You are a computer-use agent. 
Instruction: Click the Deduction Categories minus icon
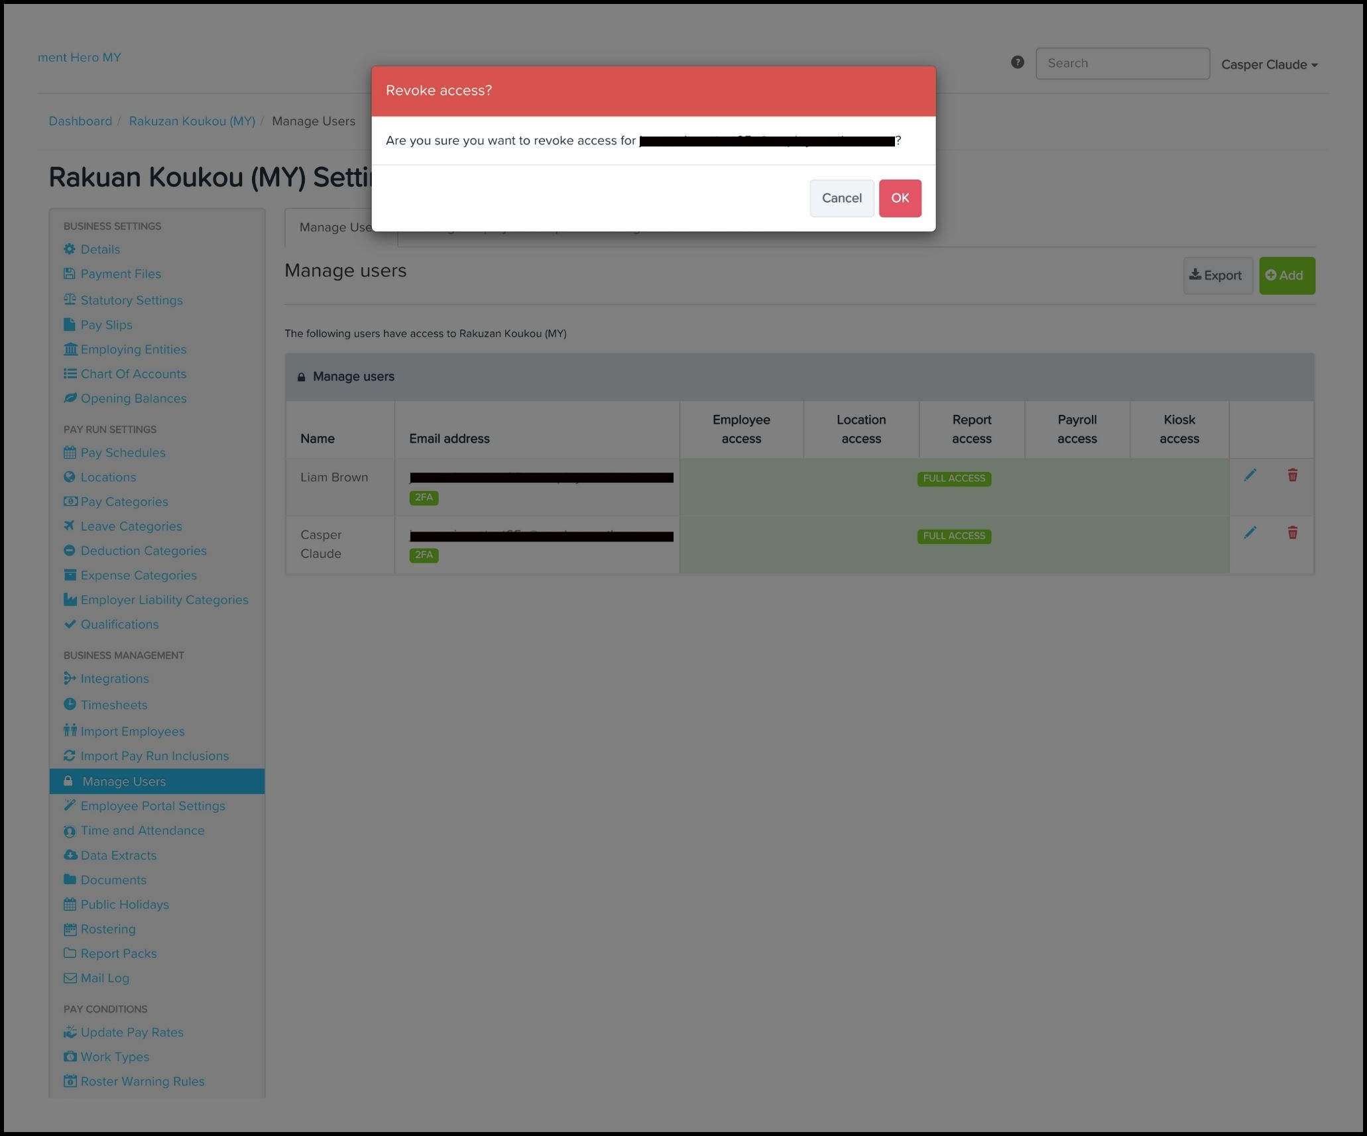(70, 550)
